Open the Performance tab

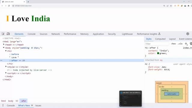pos(70,34)
